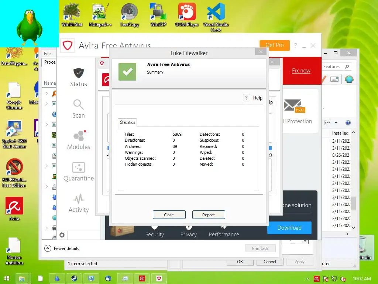Open Visual Studio Code desktop shortcut
The width and height of the screenshot is (378, 284).
click(216, 17)
